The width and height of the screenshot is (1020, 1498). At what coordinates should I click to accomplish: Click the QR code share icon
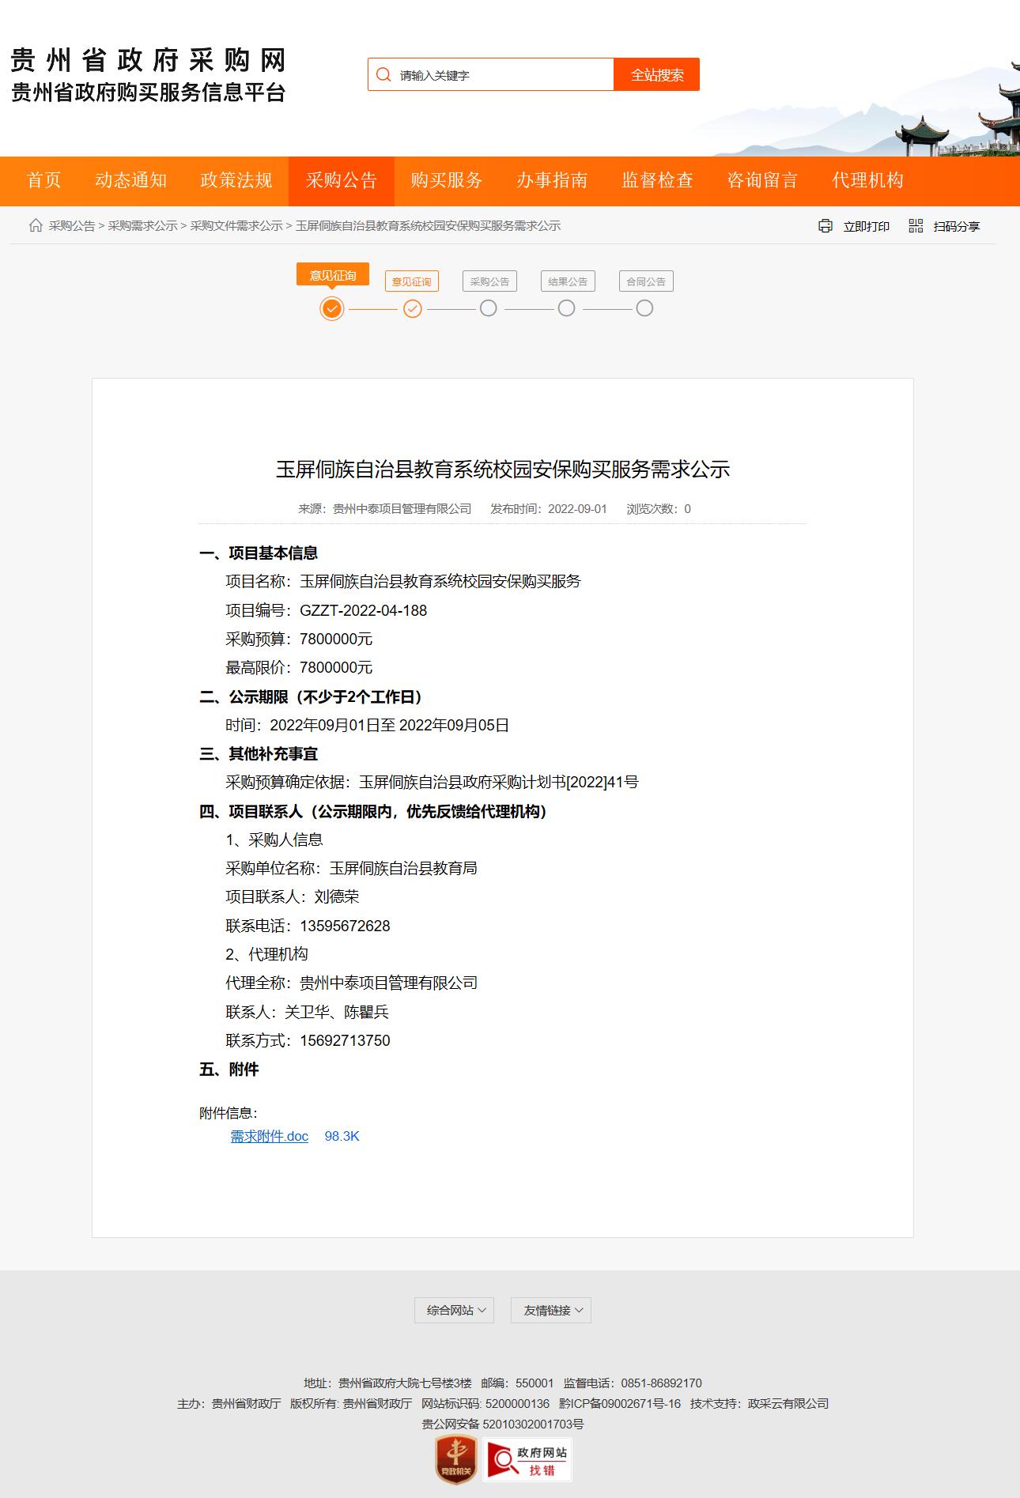(x=916, y=226)
